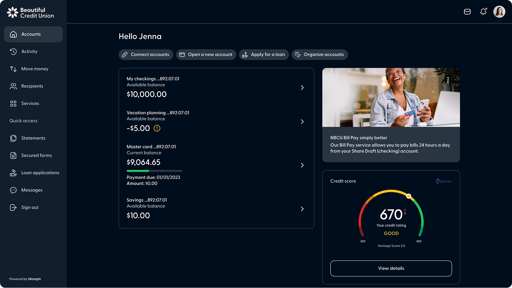Screen dimensions: 512x288
Task: Click the Accounts home icon
Action: 13,34
